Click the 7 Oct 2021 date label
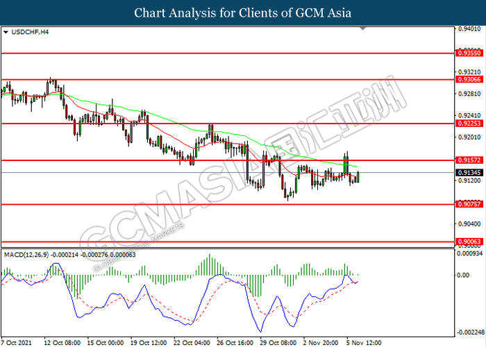This screenshot has height=347, width=486. pyautogui.click(x=16, y=343)
